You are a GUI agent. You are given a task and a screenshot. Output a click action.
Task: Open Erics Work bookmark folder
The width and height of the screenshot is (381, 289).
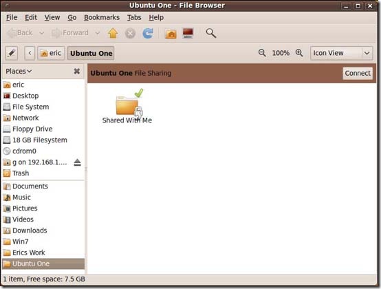pyautogui.click(x=43, y=253)
